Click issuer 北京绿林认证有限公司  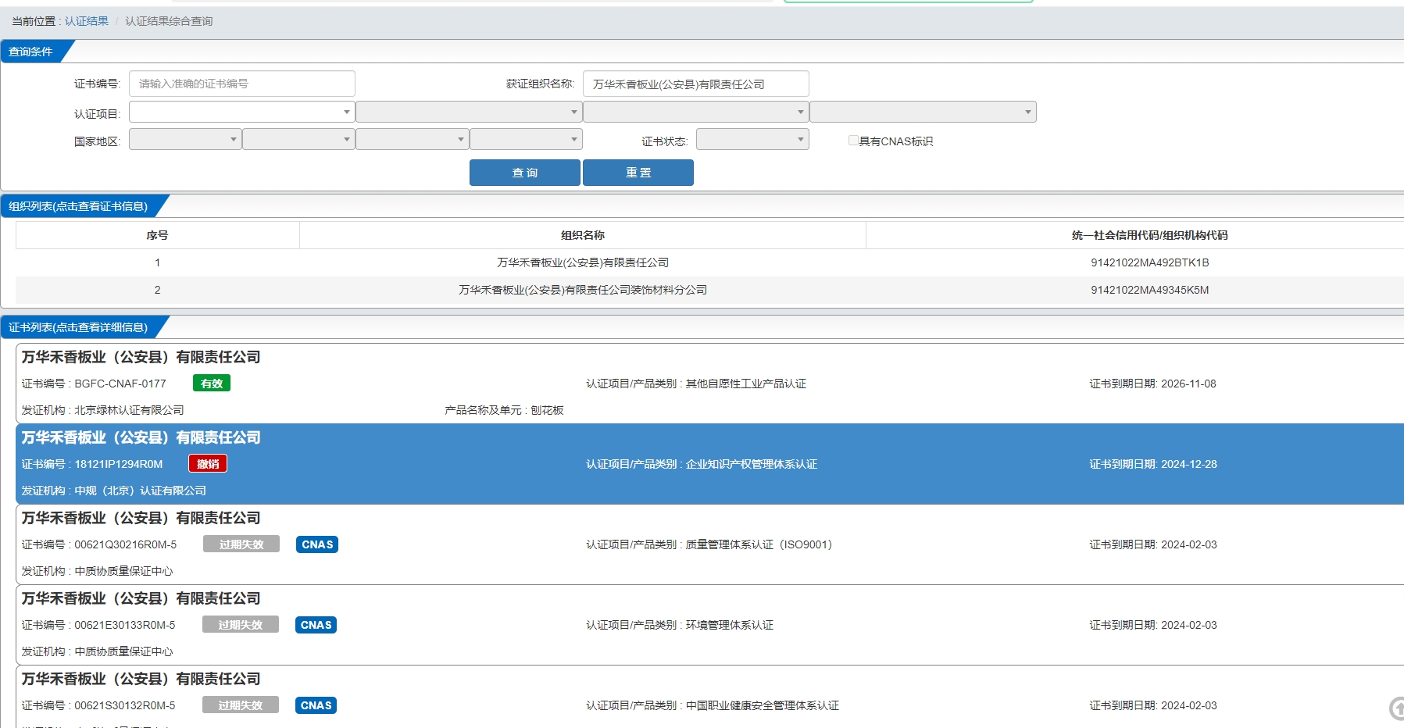pyautogui.click(x=129, y=410)
